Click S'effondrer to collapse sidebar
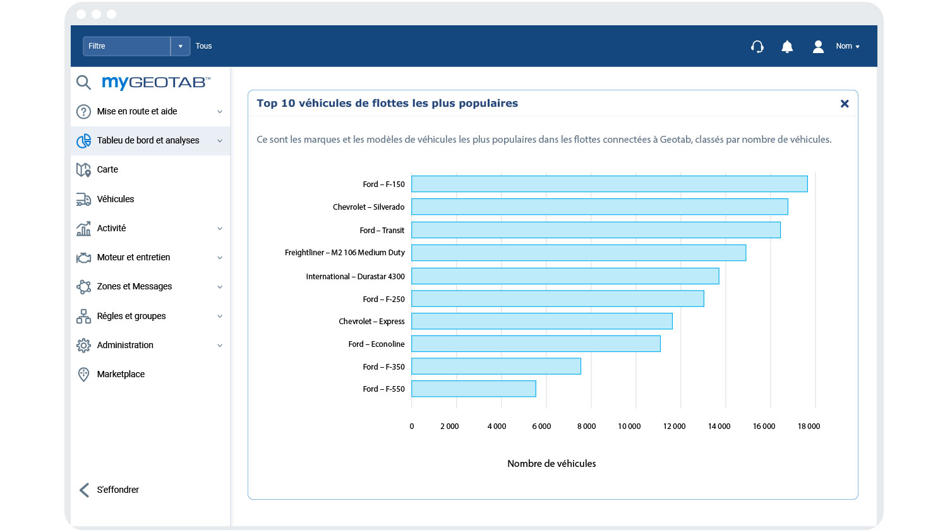The width and height of the screenshot is (945, 532). (118, 490)
